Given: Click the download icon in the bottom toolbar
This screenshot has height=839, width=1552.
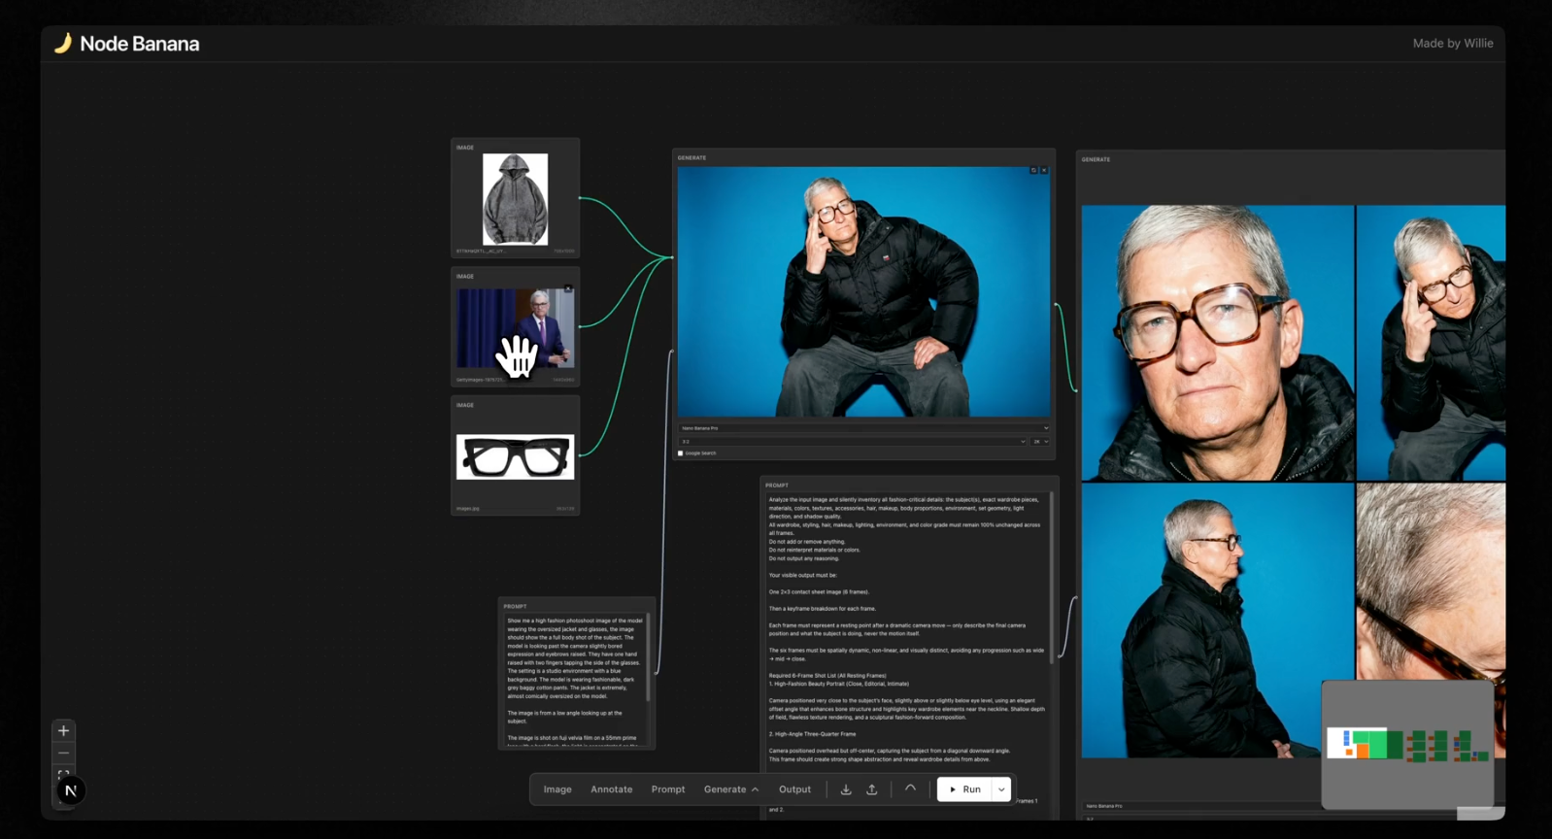Looking at the screenshot, I should tap(846, 789).
